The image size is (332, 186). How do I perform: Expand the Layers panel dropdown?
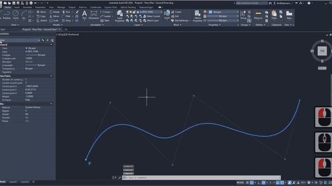tap(139, 25)
